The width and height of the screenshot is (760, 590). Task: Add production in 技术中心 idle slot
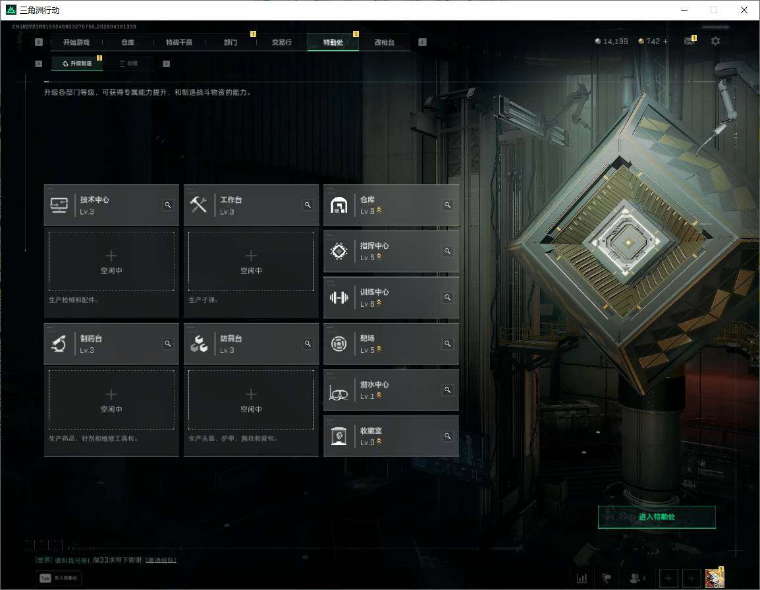(111, 261)
